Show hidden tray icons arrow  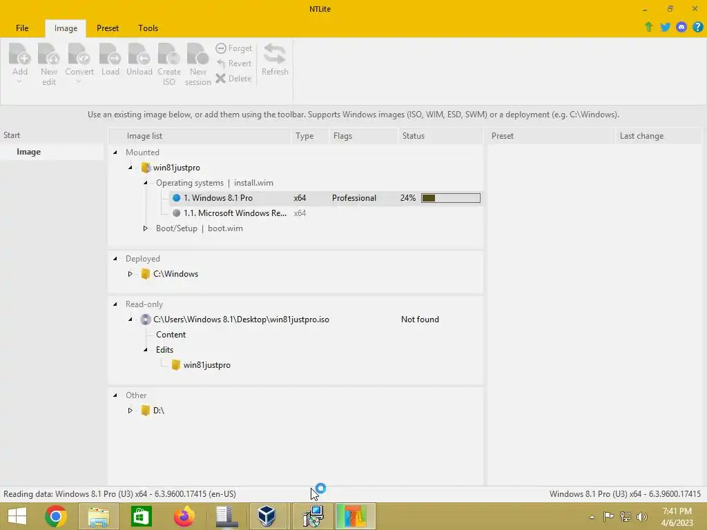pyautogui.click(x=592, y=517)
